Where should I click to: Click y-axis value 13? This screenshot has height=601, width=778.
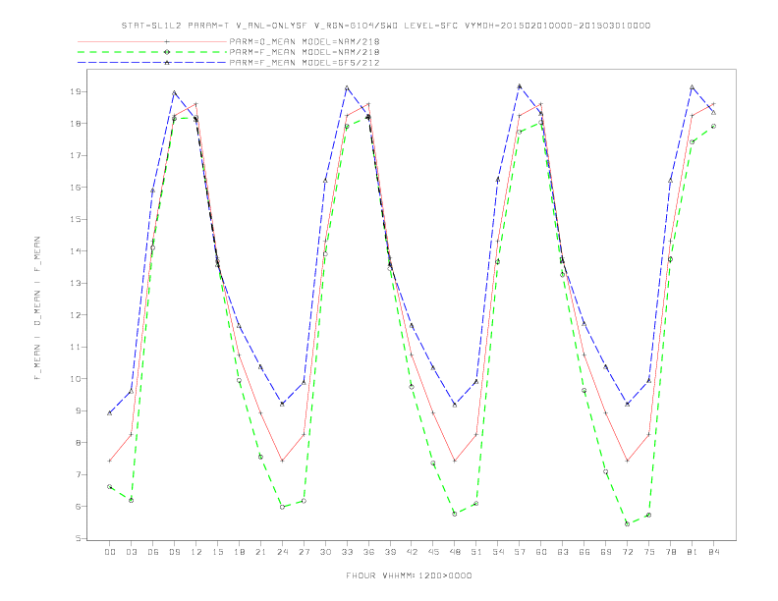pyautogui.click(x=76, y=283)
